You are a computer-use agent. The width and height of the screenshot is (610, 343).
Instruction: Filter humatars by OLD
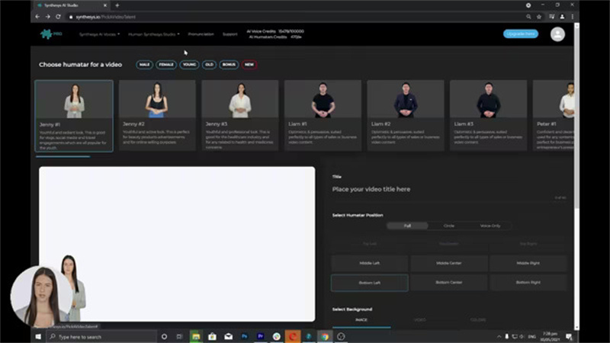click(209, 65)
